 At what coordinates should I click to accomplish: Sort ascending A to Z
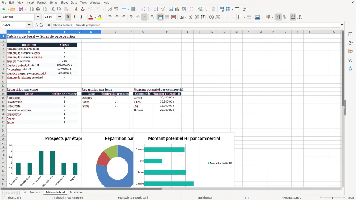(150, 9)
